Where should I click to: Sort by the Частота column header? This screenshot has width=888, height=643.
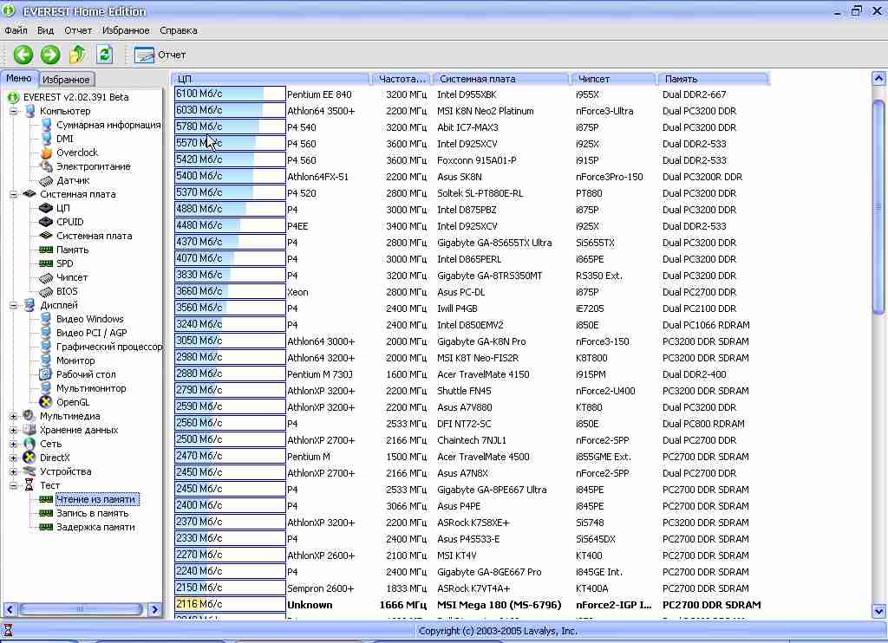pyautogui.click(x=402, y=79)
